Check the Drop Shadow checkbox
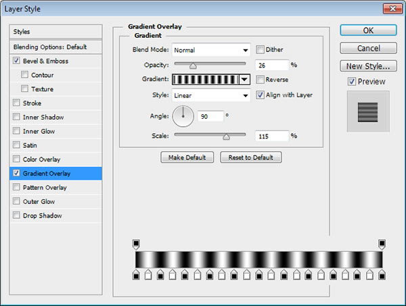The width and height of the screenshot is (406, 306). pos(16,215)
